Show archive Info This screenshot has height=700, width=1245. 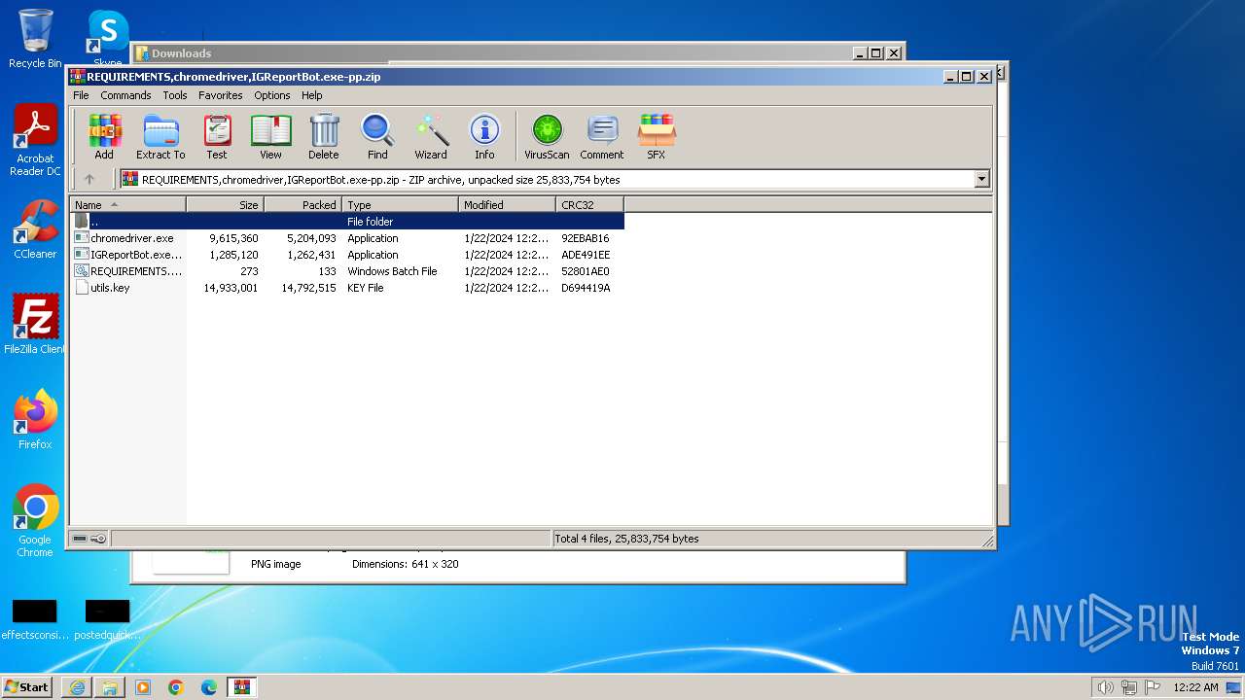point(484,137)
